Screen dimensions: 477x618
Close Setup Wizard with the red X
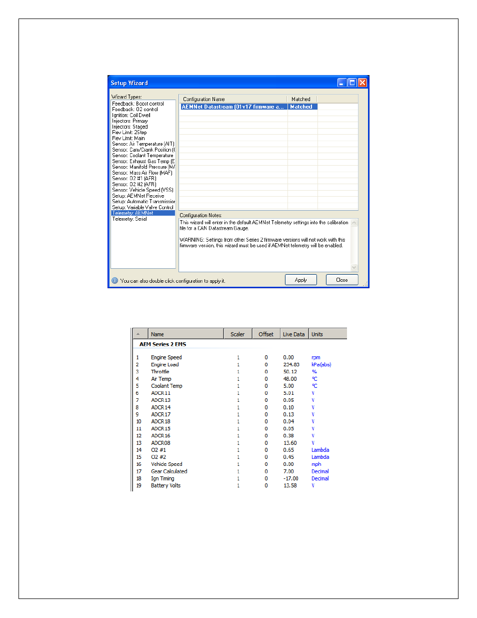362,83
